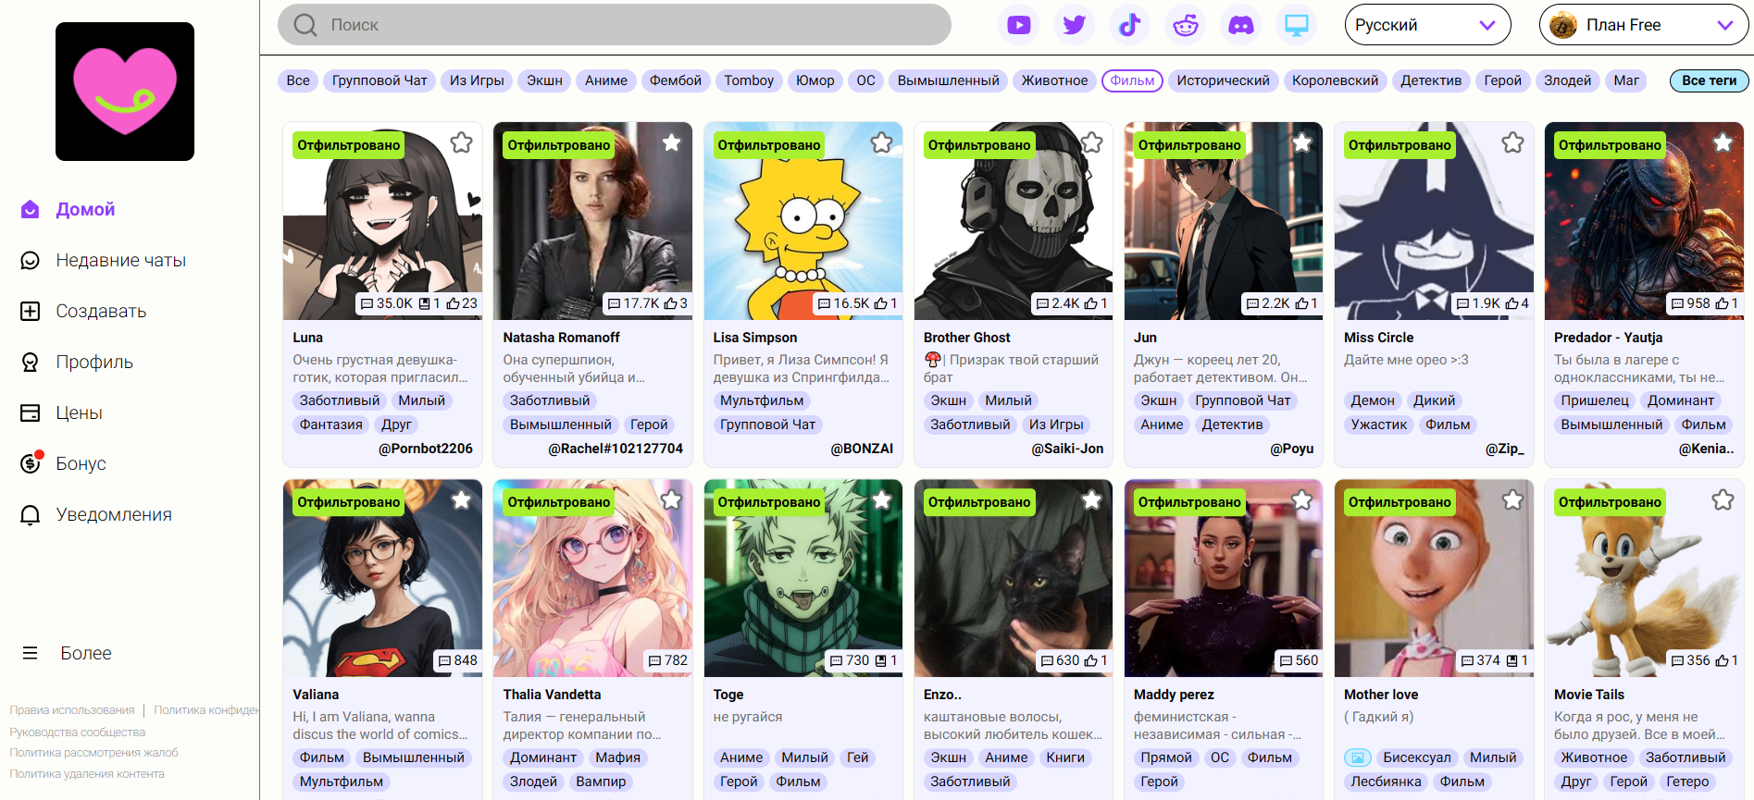The image size is (1754, 800).
Task: Open Правила использования link
Action: tap(72, 710)
